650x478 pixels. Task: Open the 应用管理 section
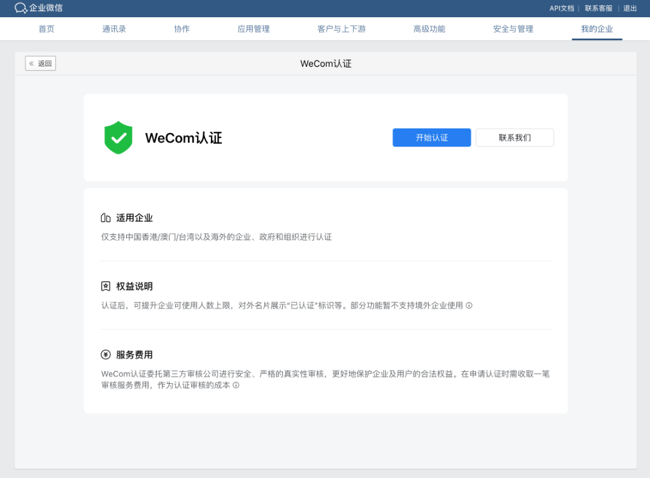(x=254, y=29)
